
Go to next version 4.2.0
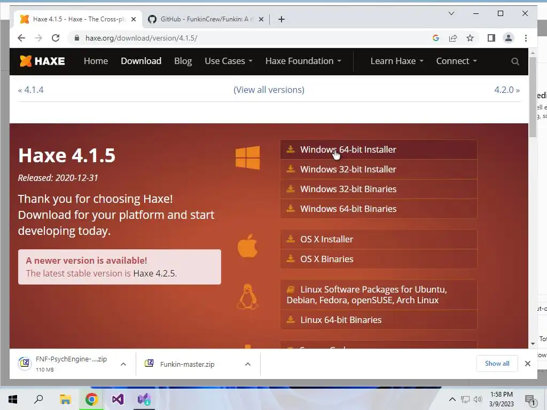[507, 90]
